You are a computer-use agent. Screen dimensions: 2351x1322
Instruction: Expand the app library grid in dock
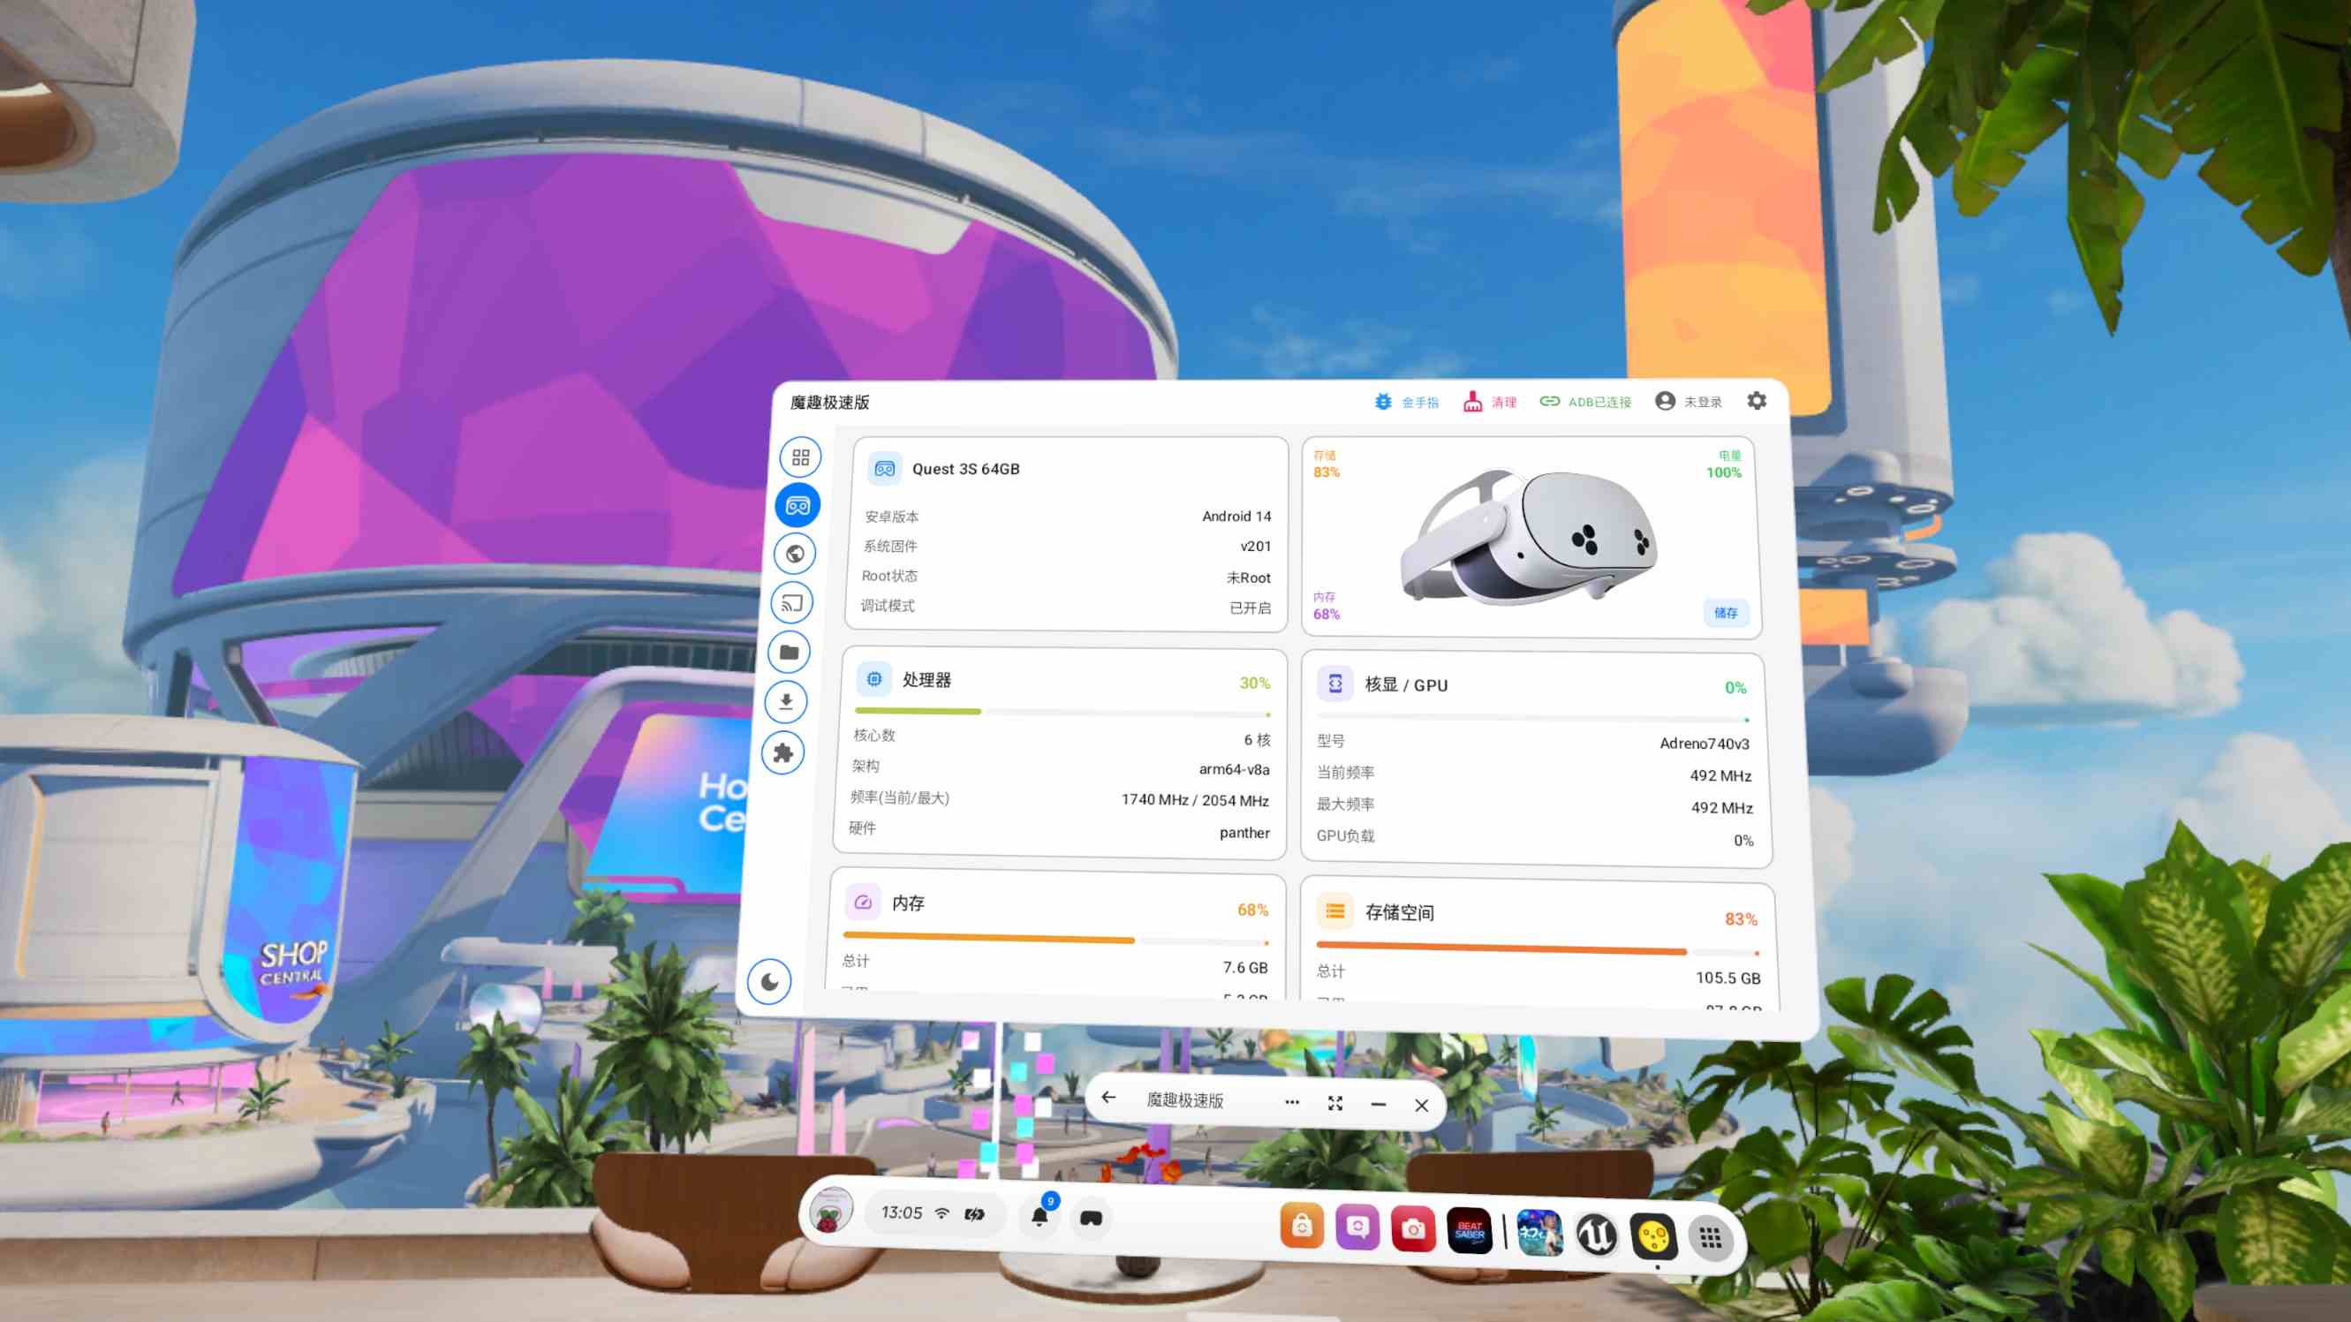[x=1711, y=1238]
